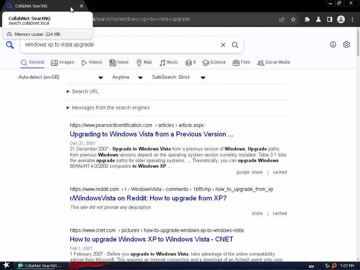Click the cnet.com result URL
The width and height of the screenshot is (360, 270).
(156, 231)
